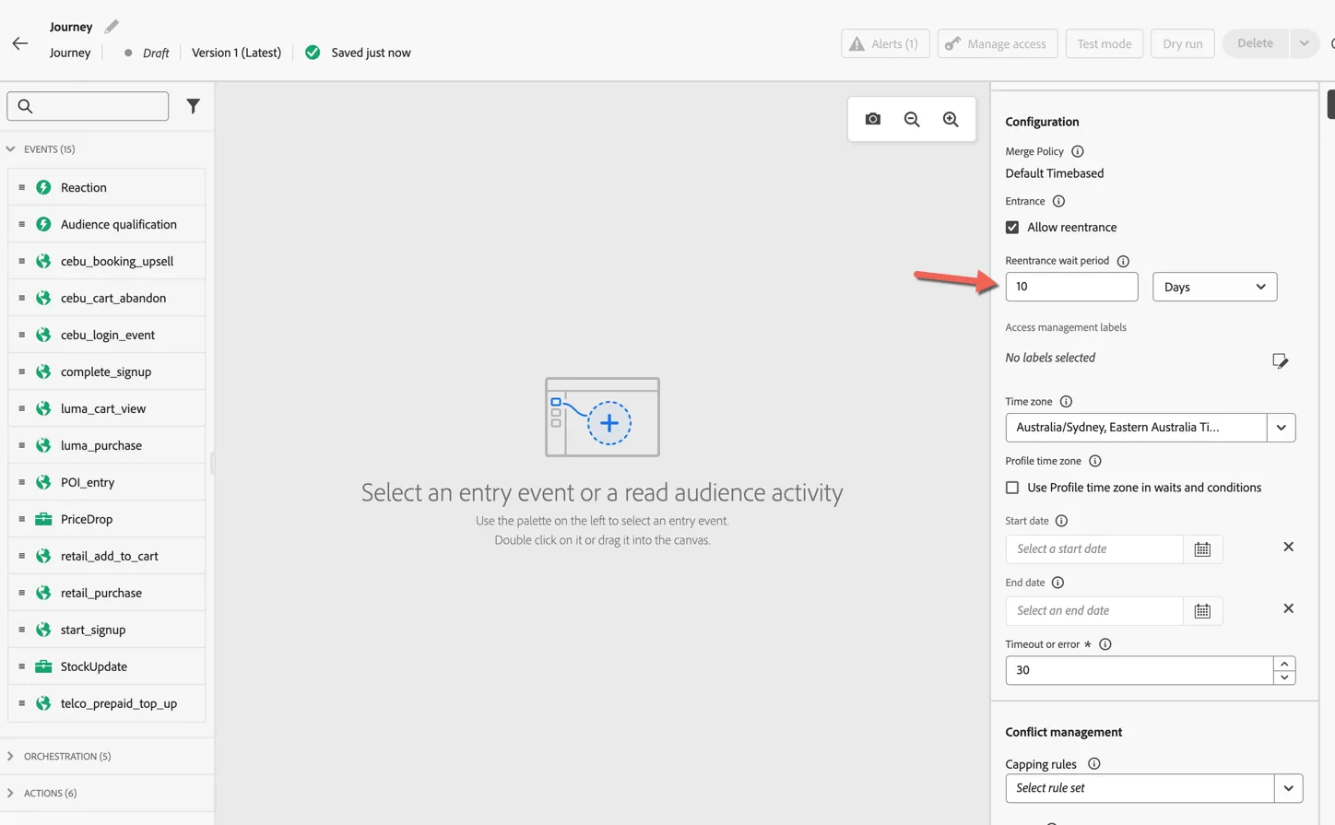
Task: Click the Manage access button
Action: (998, 43)
